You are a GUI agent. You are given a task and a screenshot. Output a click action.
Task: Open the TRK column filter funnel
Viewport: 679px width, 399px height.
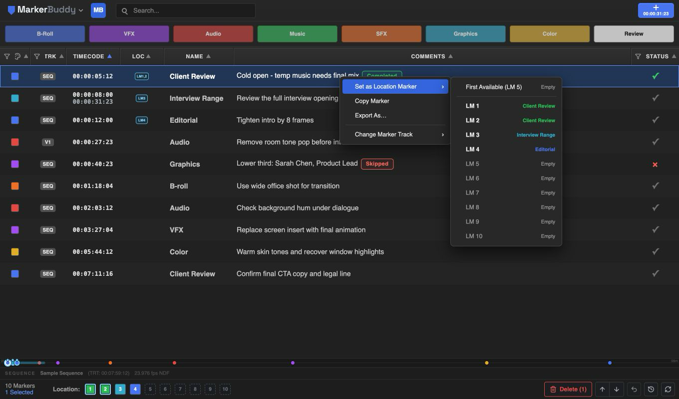pyautogui.click(x=36, y=56)
